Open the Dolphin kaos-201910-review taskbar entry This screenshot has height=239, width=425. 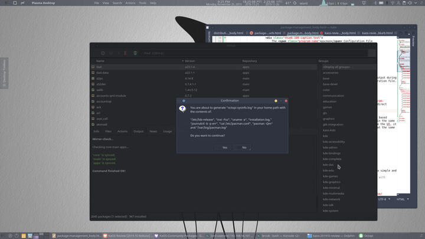[x=330, y=235]
